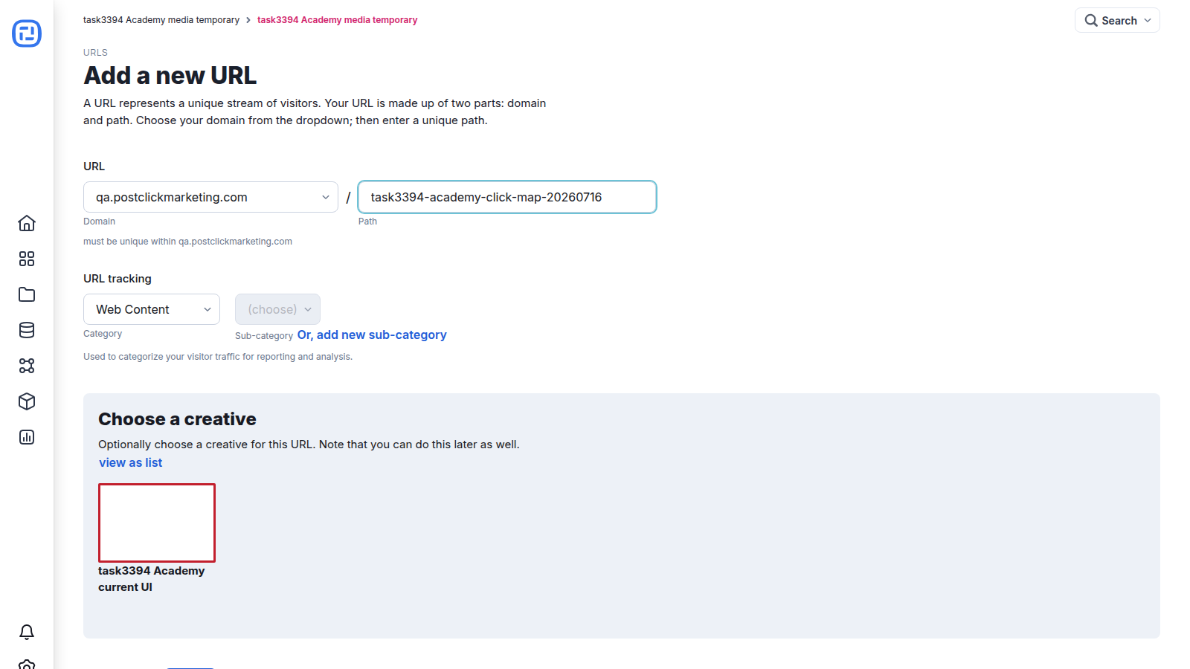
Task: Click 'Or, add new sub-category' link
Action: click(372, 335)
